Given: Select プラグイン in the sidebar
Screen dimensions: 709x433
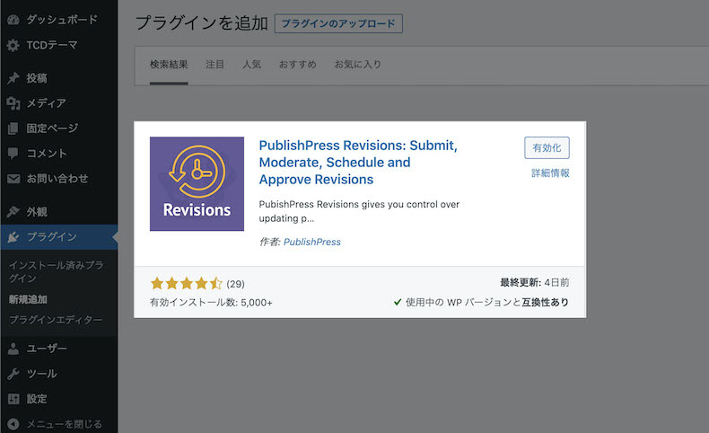Looking at the screenshot, I should (58, 236).
